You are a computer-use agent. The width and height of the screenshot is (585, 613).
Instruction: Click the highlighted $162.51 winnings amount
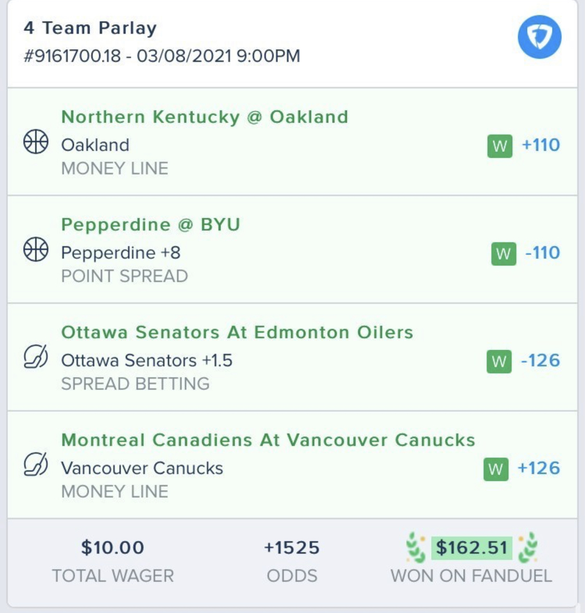point(471,548)
